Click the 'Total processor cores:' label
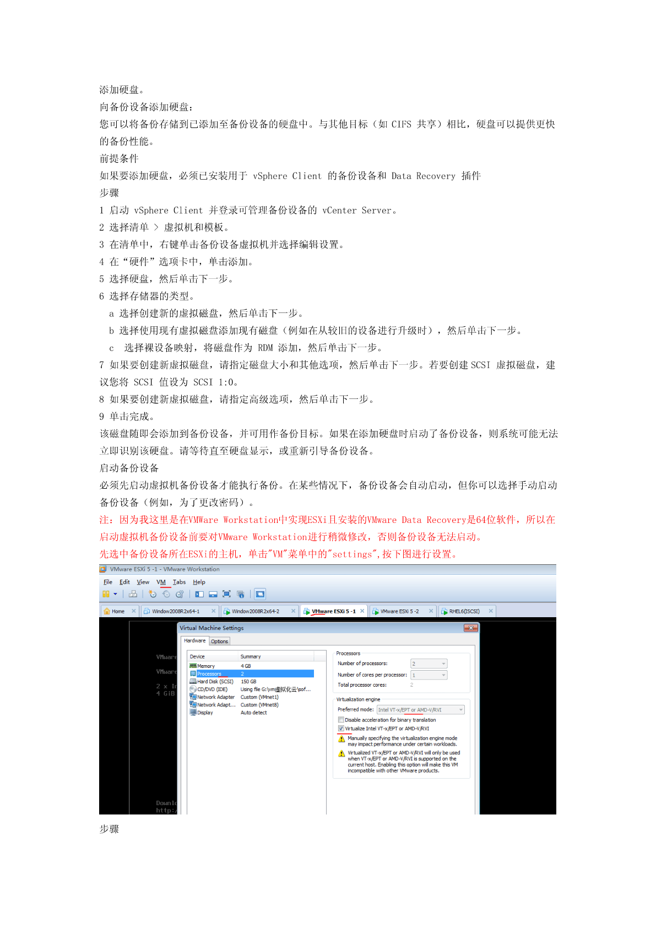 (362, 685)
